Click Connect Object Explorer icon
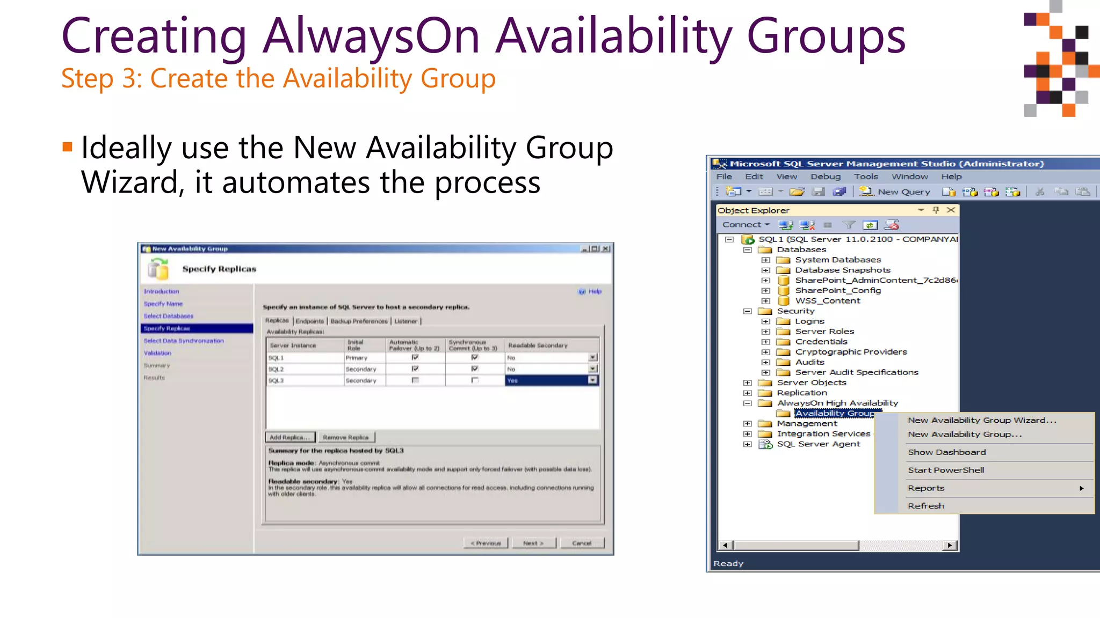Viewport: 1100px width, 618px height. point(786,225)
